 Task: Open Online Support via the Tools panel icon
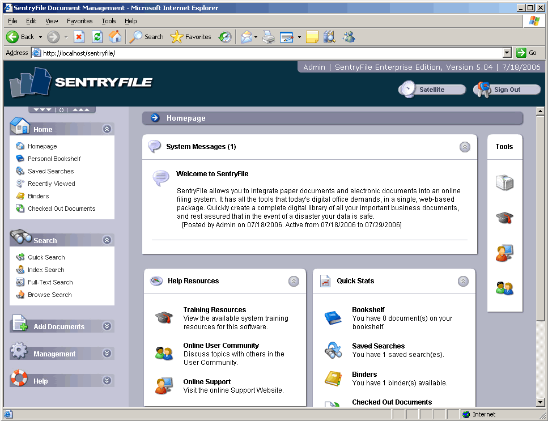[504, 253]
